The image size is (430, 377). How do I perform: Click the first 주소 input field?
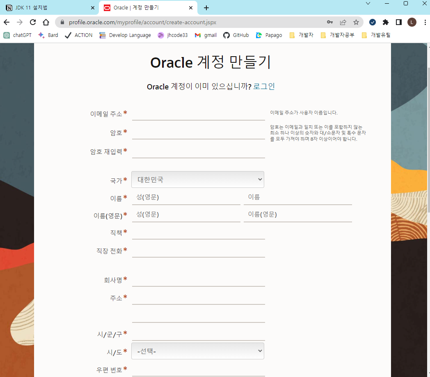pyautogui.click(x=198, y=298)
